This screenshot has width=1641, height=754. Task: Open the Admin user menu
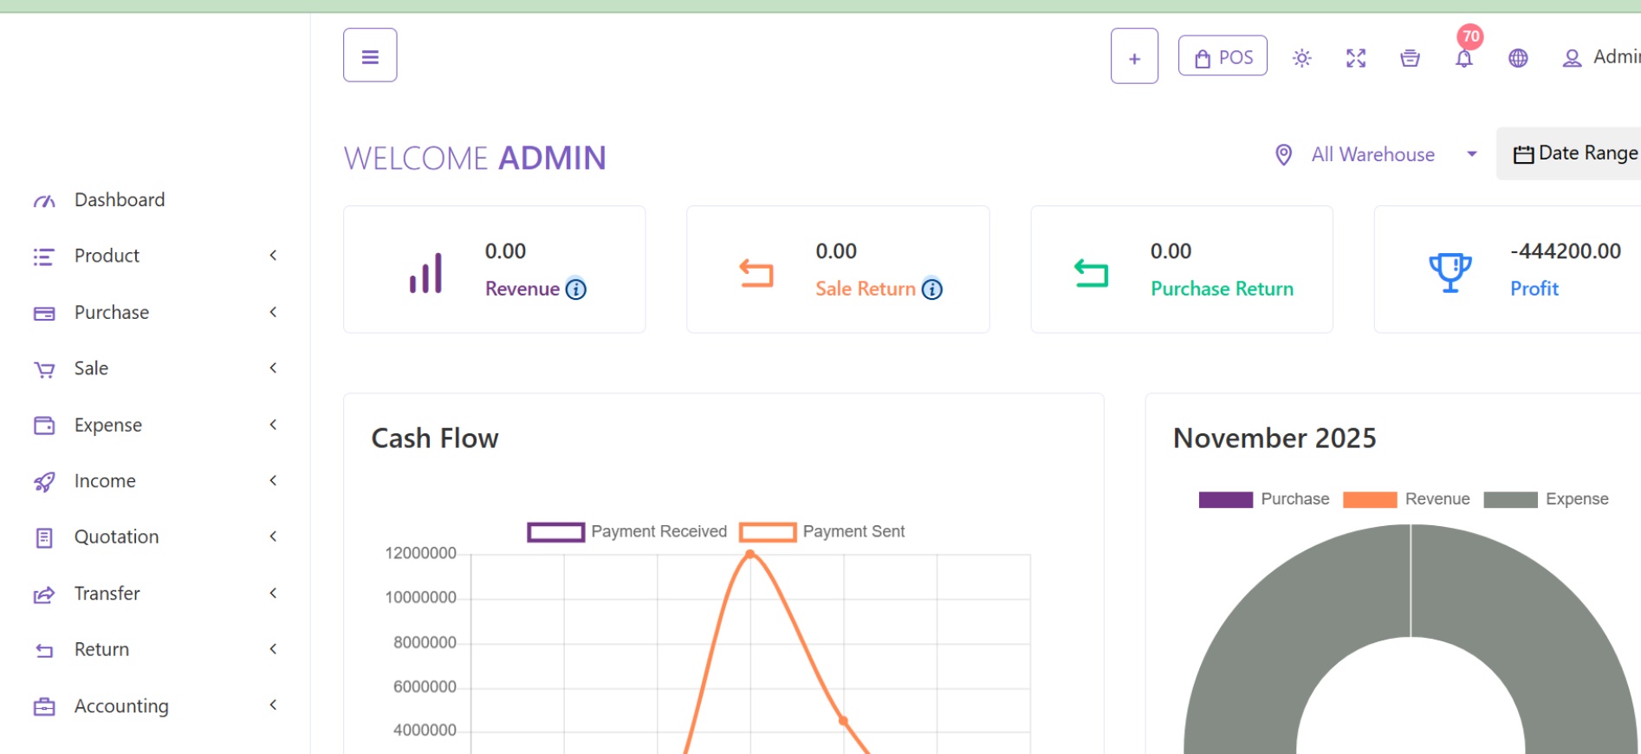(1601, 57)
